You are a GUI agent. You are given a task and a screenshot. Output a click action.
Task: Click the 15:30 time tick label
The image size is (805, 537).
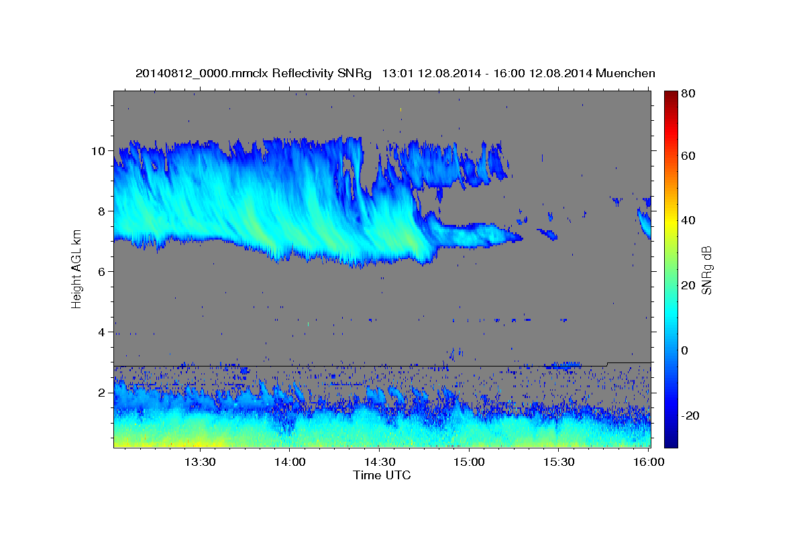click(559, 462)
